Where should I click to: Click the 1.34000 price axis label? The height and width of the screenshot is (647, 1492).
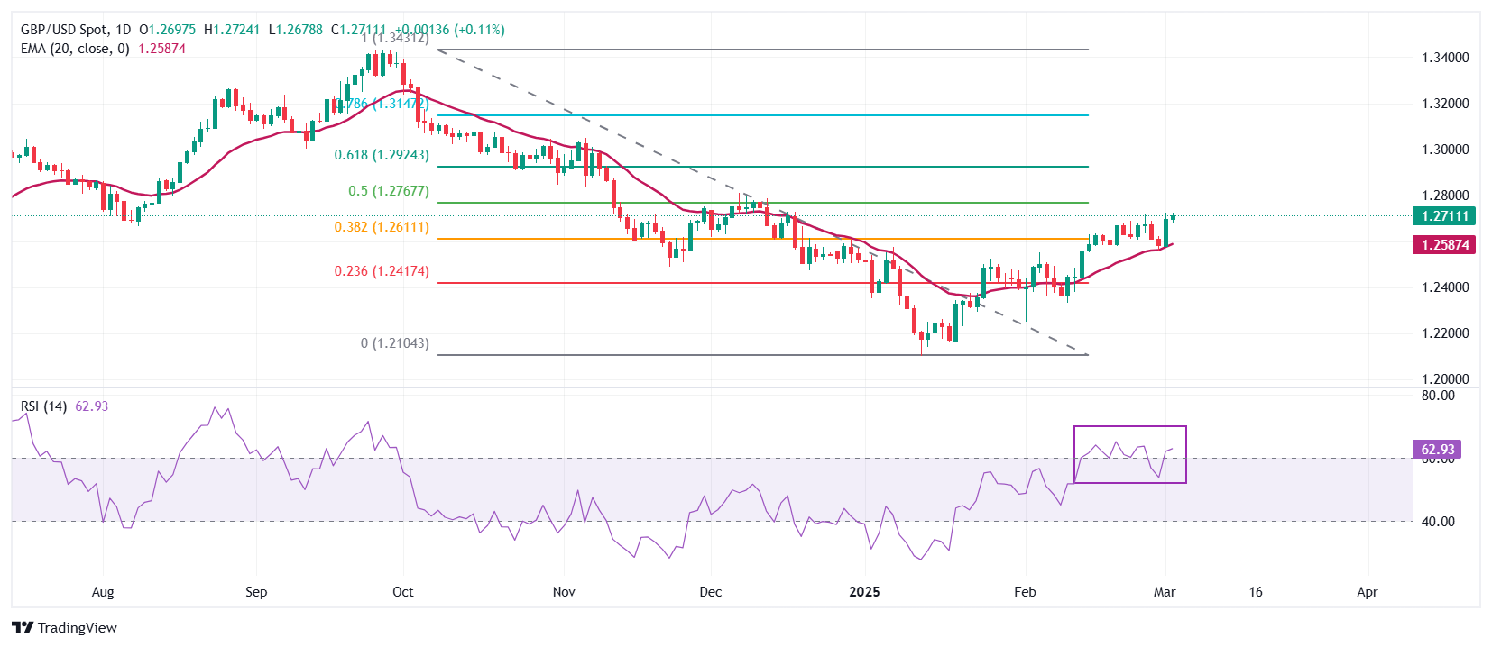click(x=1445, y=58)
